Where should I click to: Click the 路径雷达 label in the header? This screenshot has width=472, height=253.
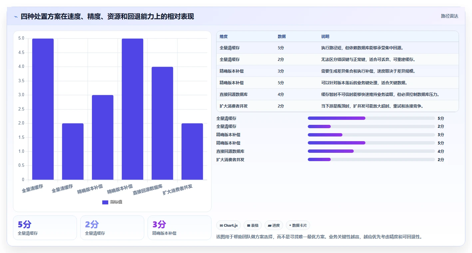pyautogui.click(x=449, y=16)
